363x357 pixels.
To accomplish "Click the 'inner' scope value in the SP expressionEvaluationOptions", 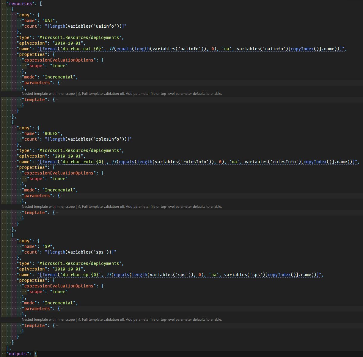I will (x=59, y=291).
